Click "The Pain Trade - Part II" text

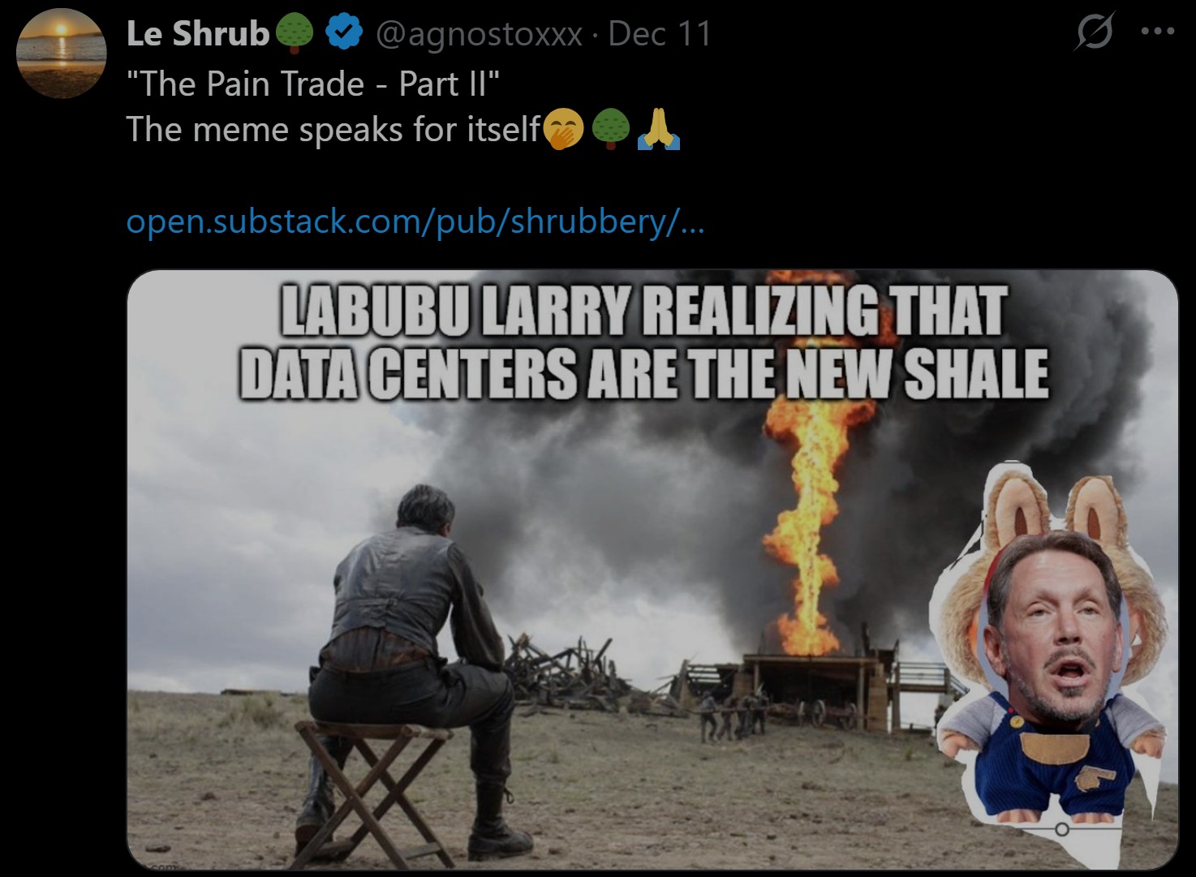313,84
